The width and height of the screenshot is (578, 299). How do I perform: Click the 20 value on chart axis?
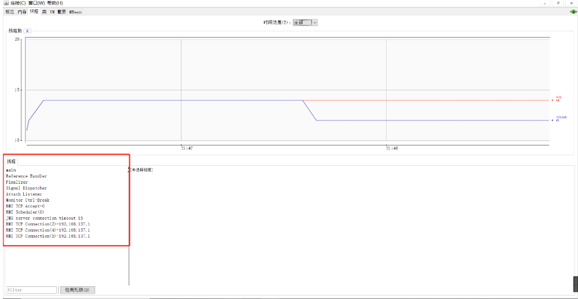17,39
